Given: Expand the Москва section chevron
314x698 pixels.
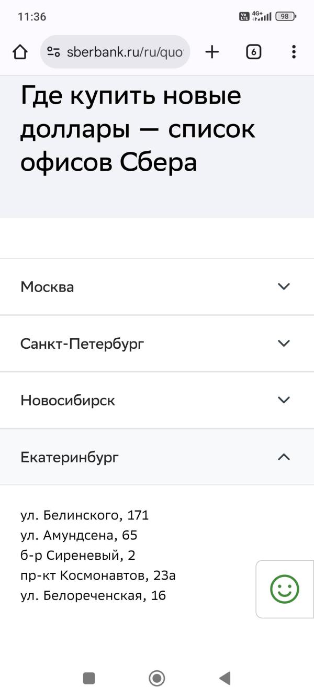Looking at the screenshot, I should click(x=284, y=286).
